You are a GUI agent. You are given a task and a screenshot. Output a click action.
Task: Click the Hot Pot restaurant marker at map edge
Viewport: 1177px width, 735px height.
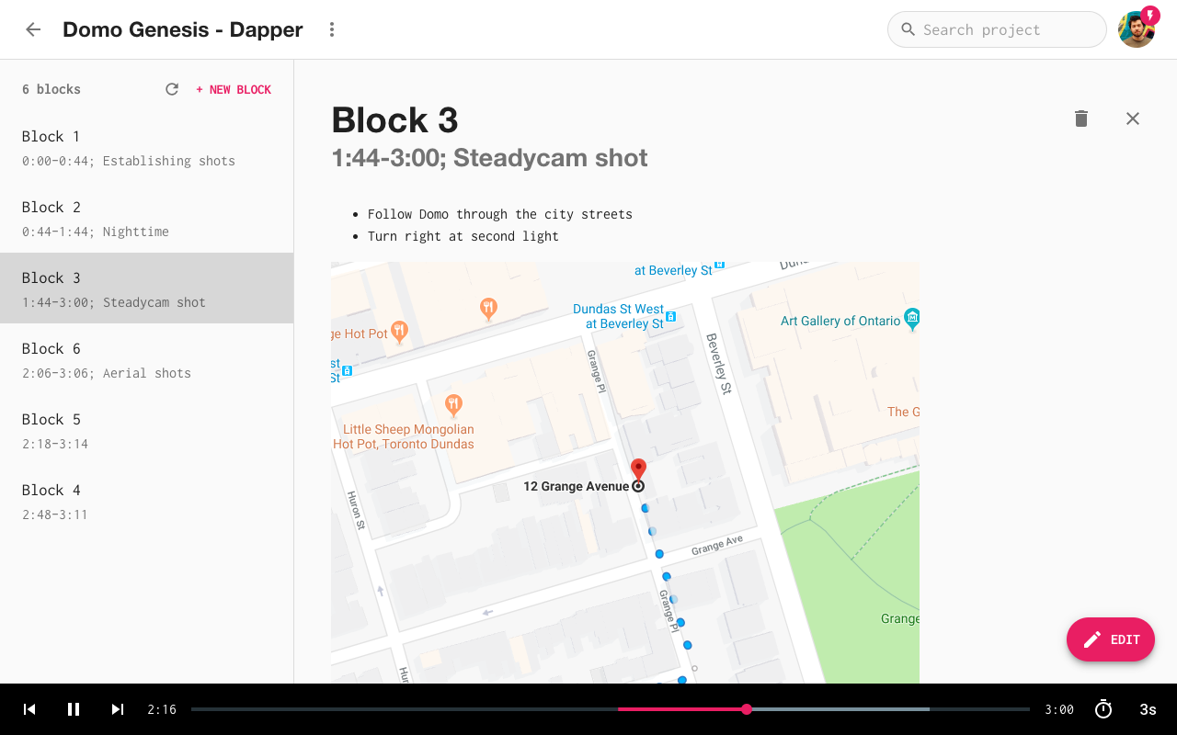(x=399, y=331)
